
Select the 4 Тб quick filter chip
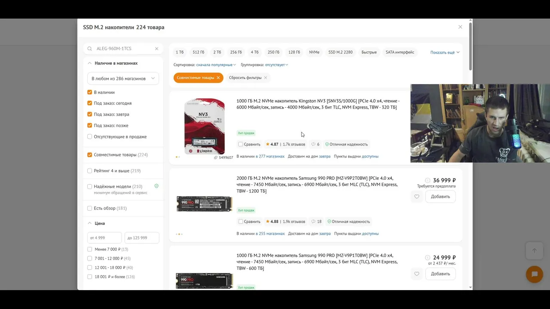(255, 52)
